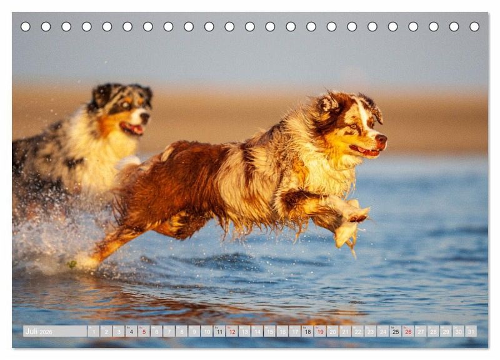Select day 4 in the calendar strip
This screenshot has height=360, width=500.
coord(131,331)
